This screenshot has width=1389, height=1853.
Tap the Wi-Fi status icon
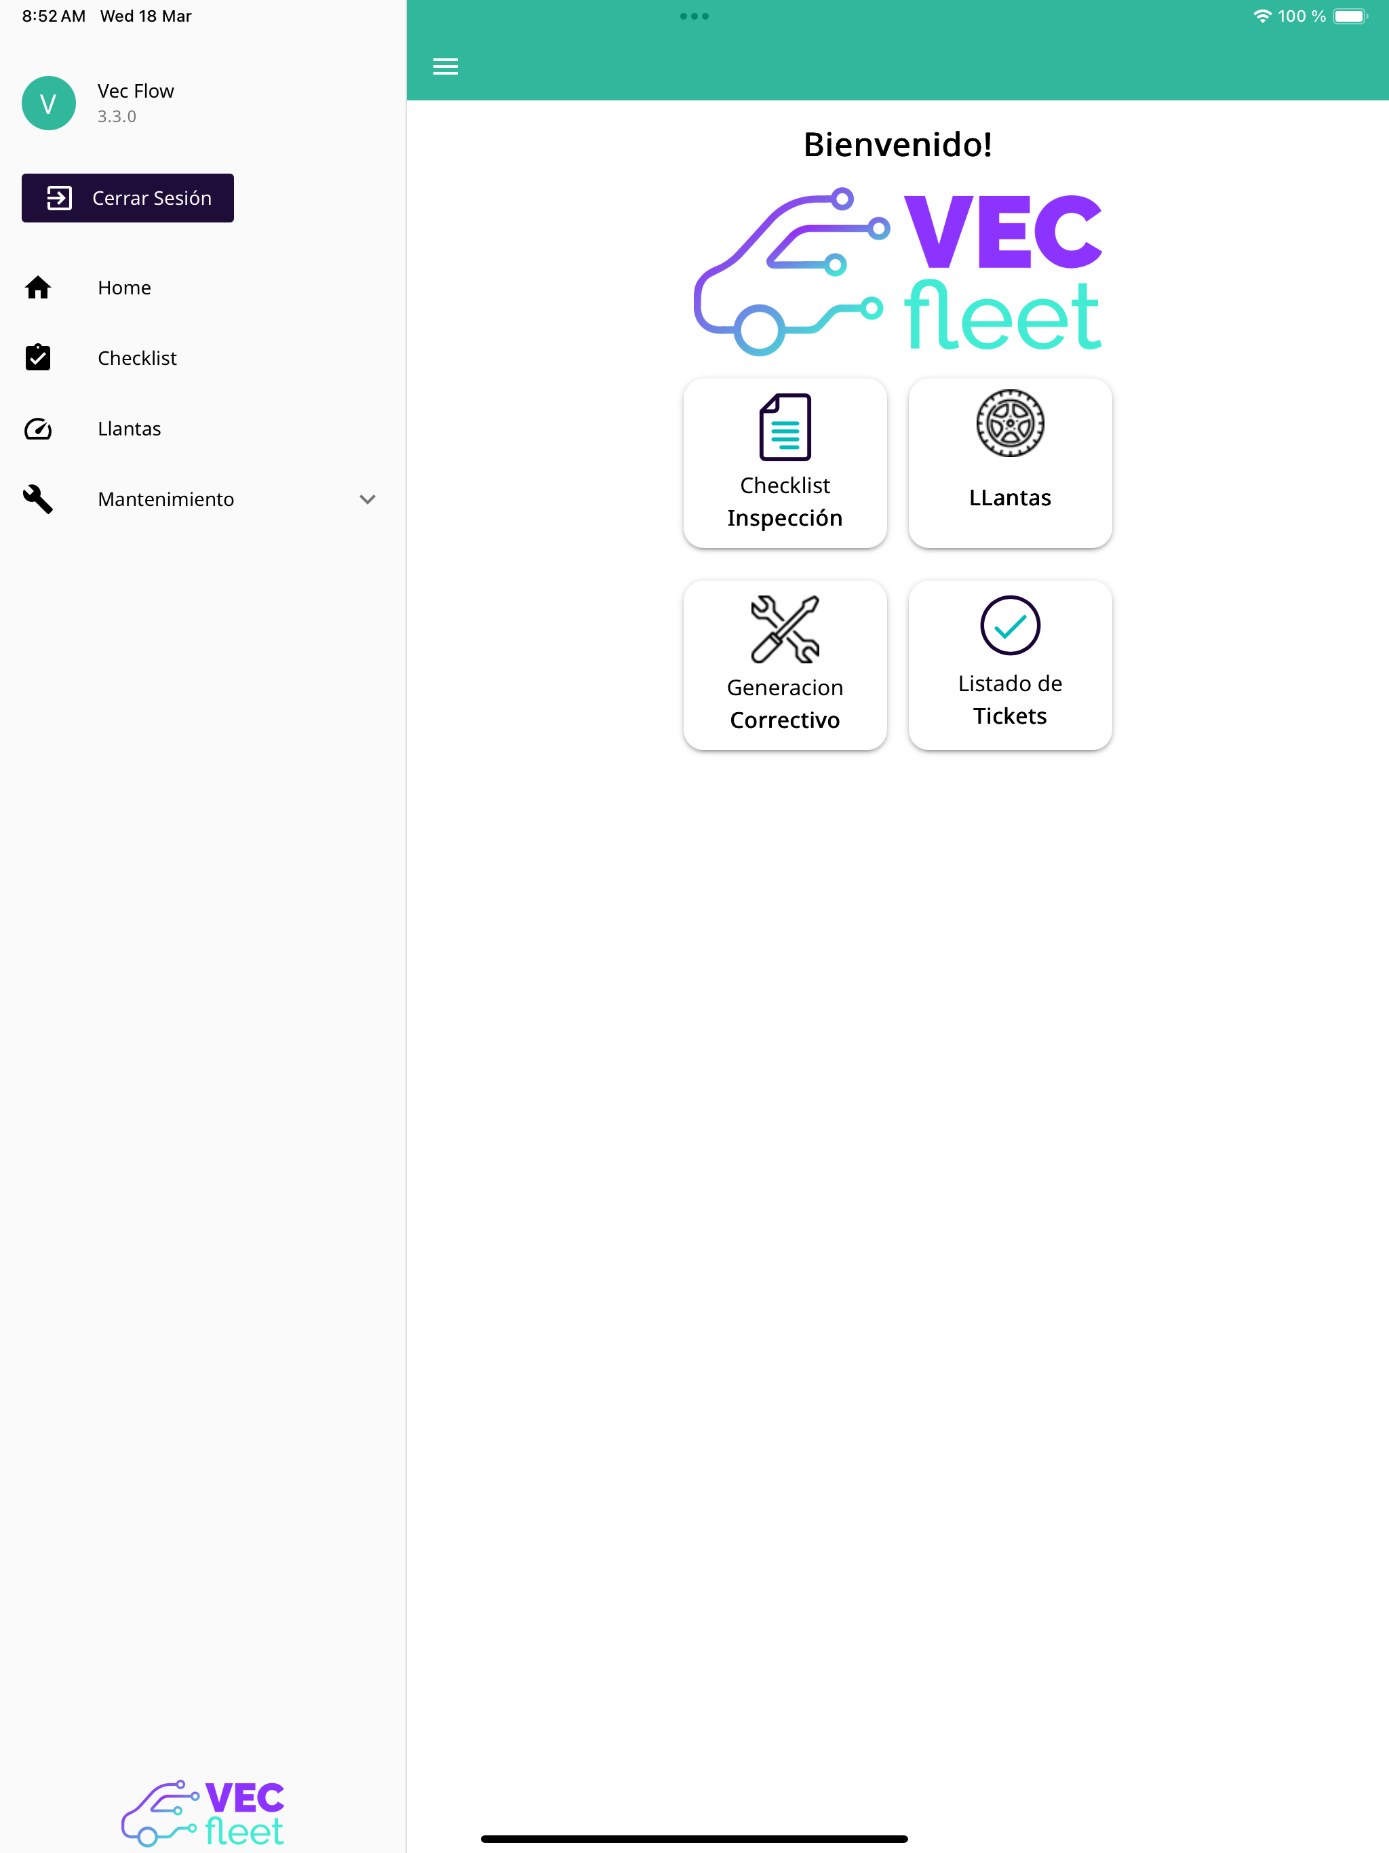(x=1261, y=16)
